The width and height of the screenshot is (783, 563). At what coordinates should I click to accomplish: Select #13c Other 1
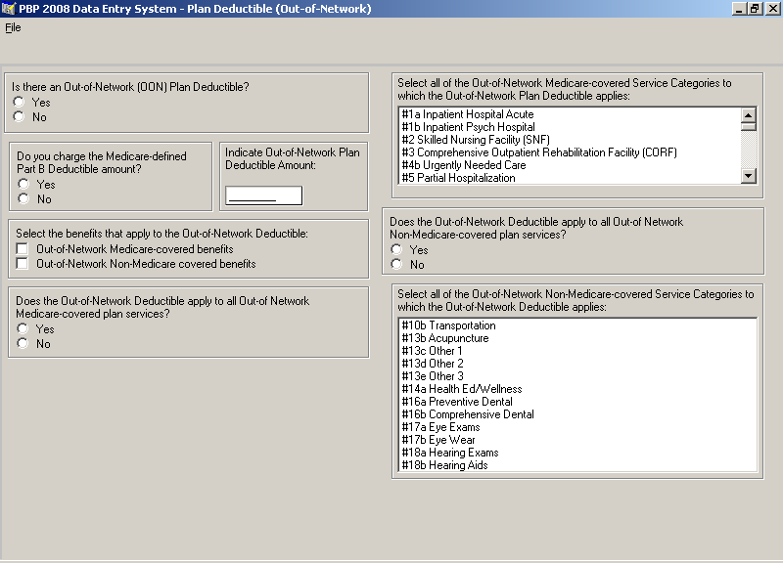tap(577, 351)
